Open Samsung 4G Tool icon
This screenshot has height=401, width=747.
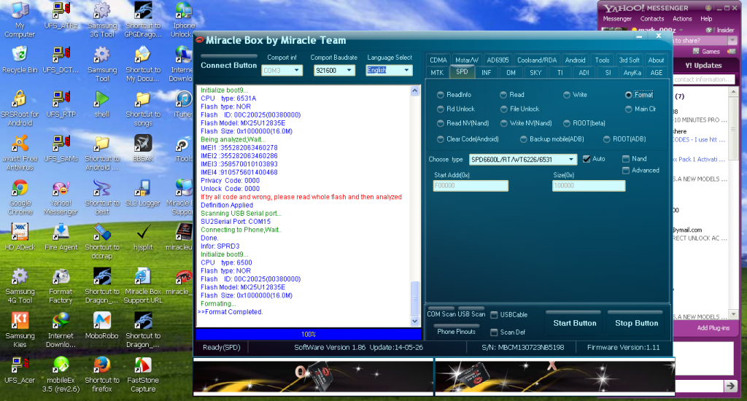[x=20, y=285]
